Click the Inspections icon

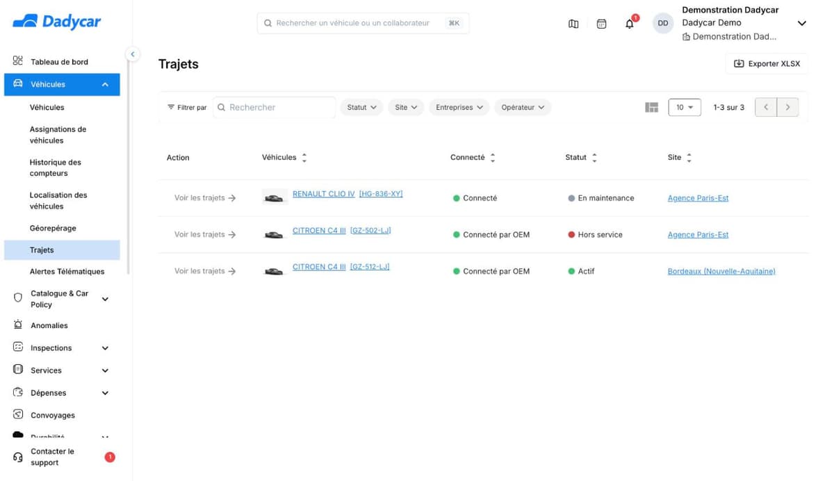(18, 347)
